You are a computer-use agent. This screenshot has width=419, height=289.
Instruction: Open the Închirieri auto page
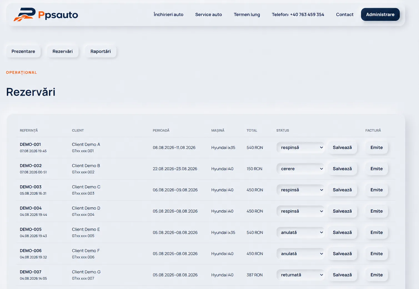(x=168, y=14)
